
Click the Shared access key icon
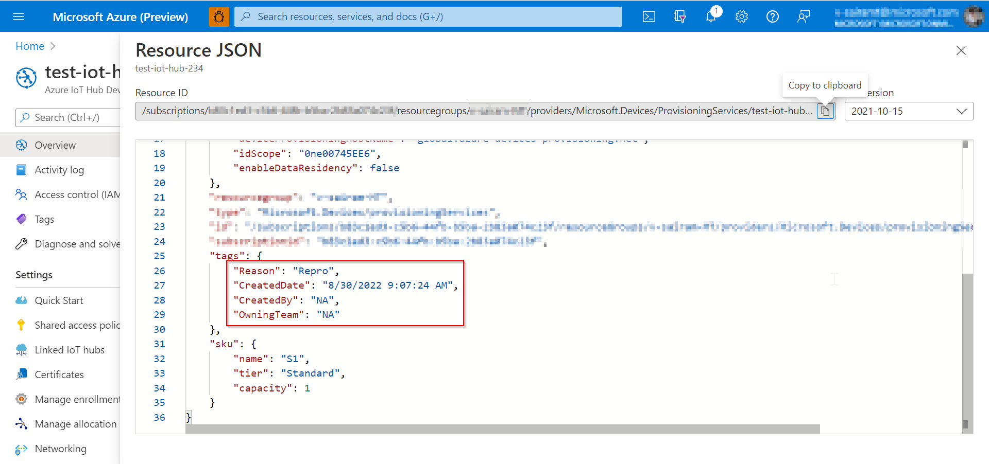(x=21, y=325)
